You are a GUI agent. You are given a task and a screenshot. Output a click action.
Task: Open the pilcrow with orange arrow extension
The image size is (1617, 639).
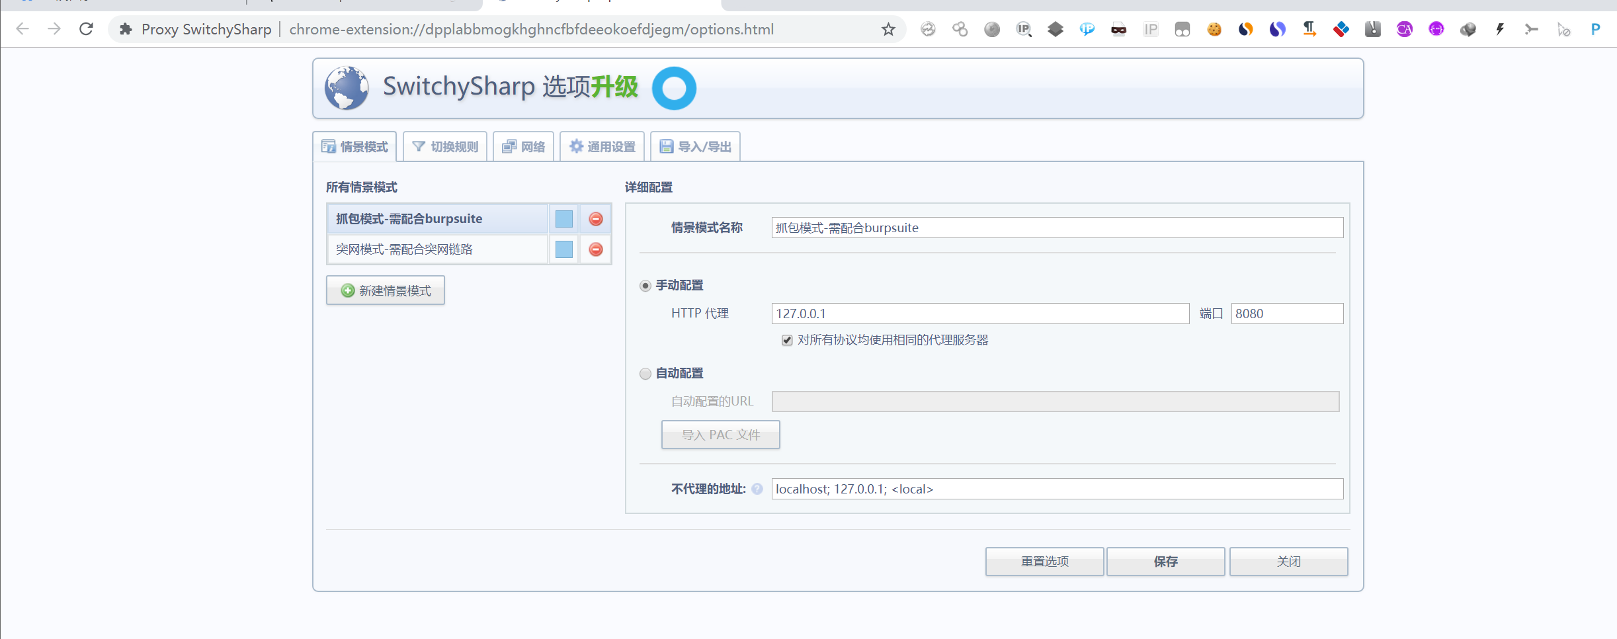(1309, 29)
